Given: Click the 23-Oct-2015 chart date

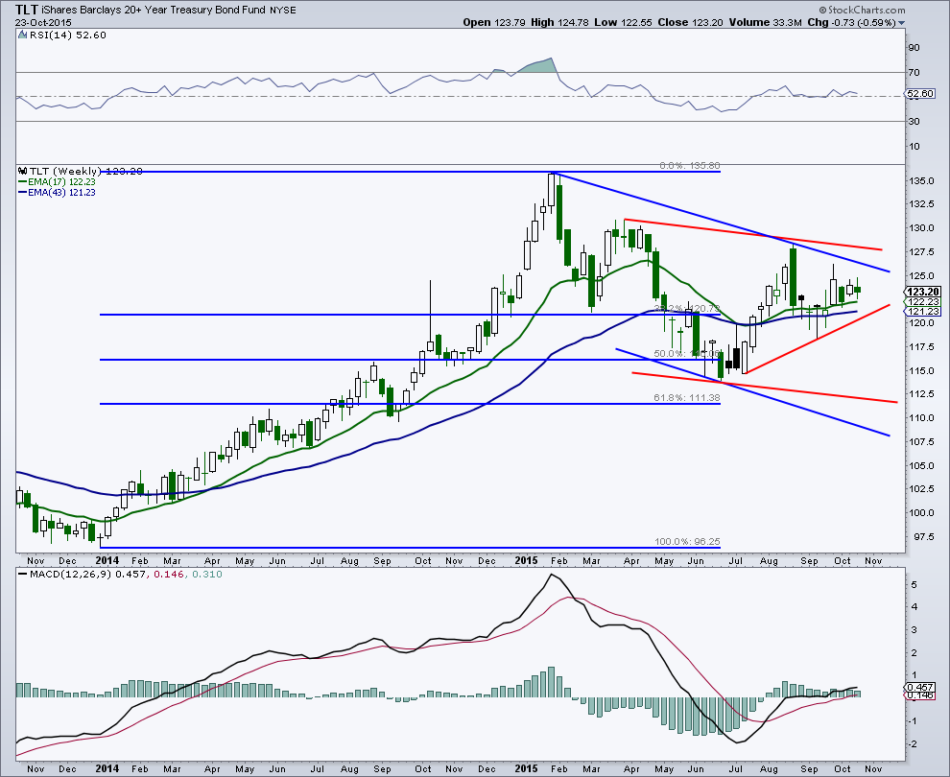Looking at the screenshot, I should point(43,22).
